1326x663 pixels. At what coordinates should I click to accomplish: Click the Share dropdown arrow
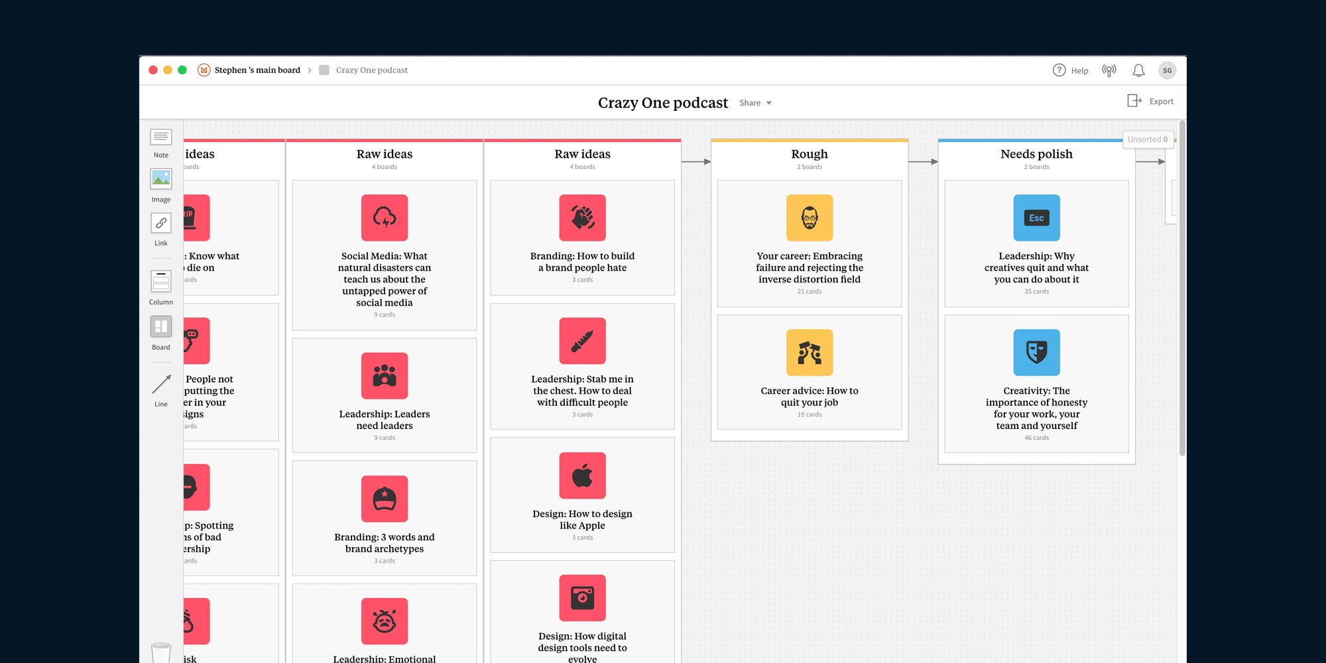point(769,103)
